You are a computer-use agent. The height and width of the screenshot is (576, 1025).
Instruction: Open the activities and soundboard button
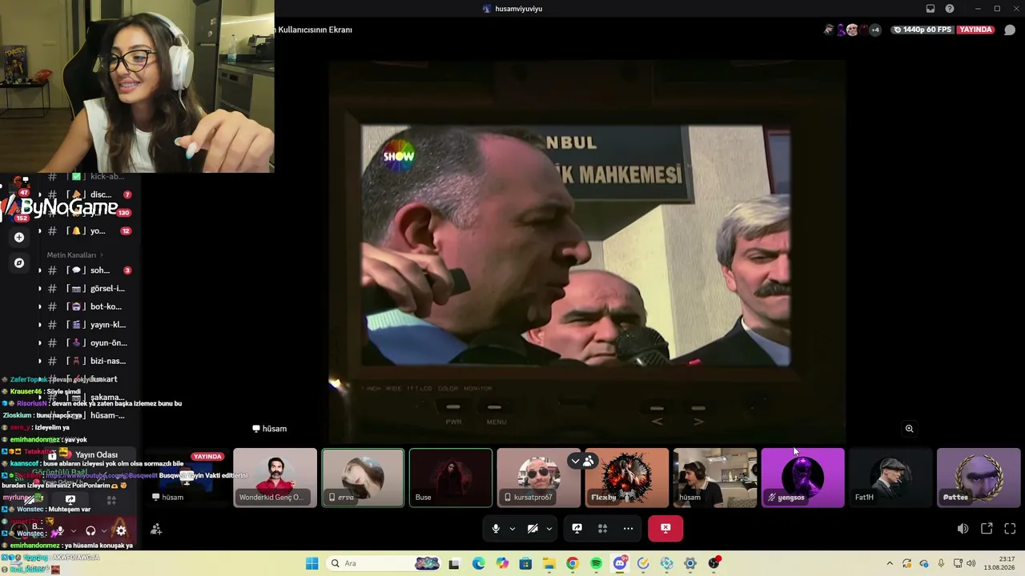pyautogui.click(x=602, y=529)
